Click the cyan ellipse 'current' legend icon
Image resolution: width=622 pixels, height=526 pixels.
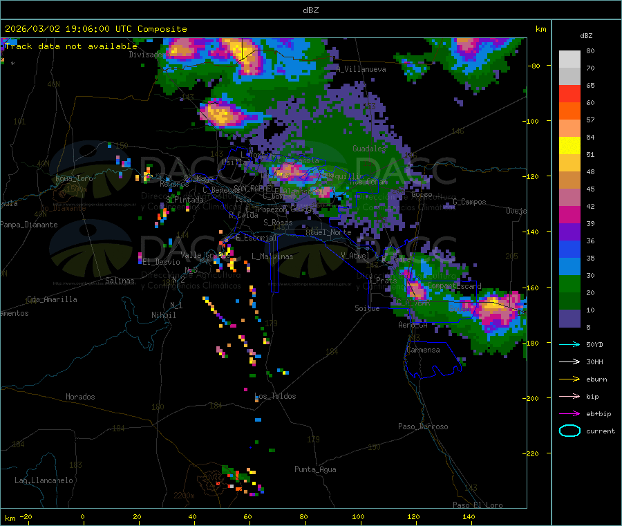[569, 431]
